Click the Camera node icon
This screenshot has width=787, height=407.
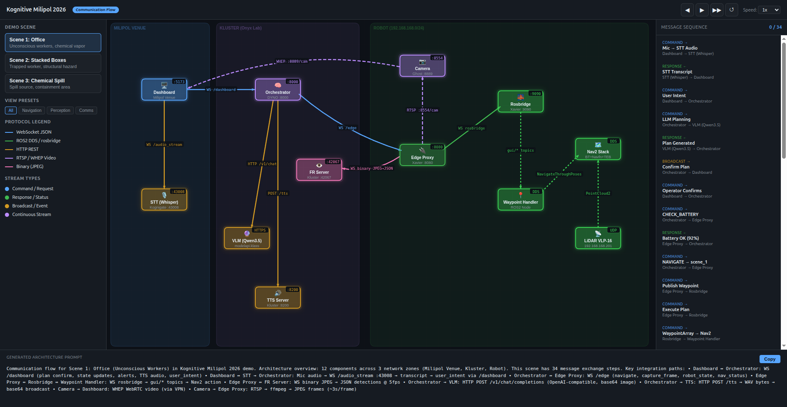[x=422, y=62]
